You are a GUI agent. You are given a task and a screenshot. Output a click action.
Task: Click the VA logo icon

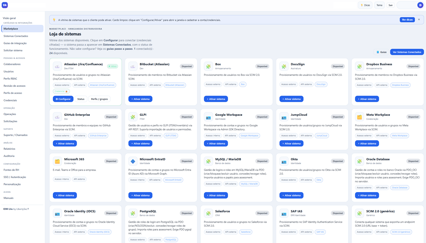click(5, 5)
